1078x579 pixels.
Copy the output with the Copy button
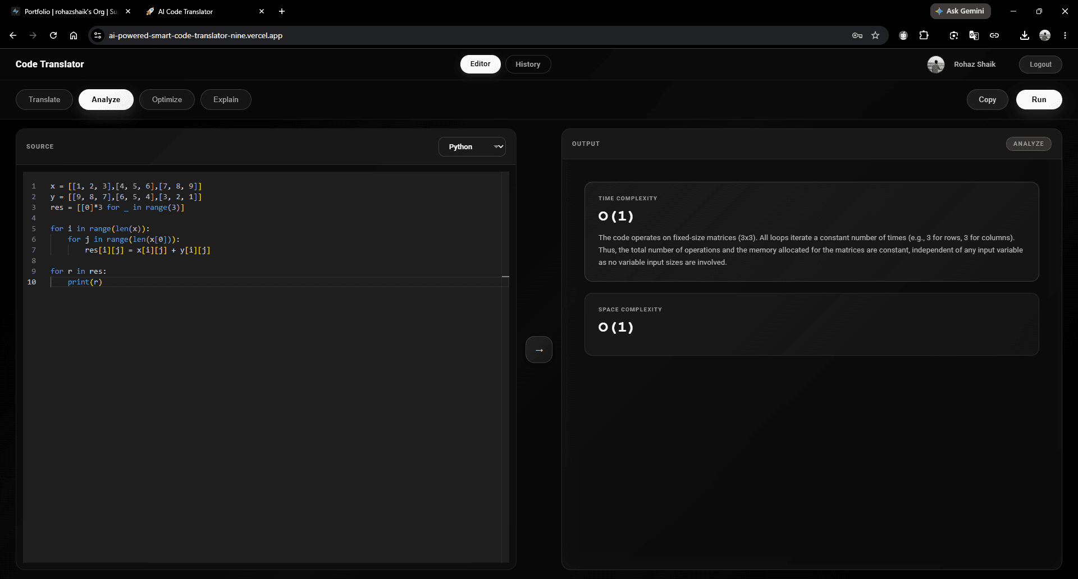coord(987,99)
